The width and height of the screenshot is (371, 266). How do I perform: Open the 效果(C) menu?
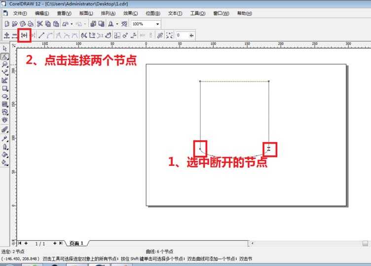point(131,13)
